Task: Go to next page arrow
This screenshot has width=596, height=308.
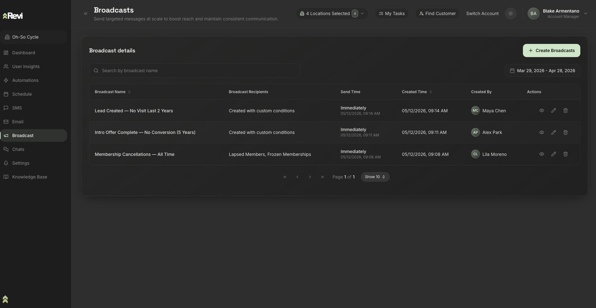Action: (310, 177)
